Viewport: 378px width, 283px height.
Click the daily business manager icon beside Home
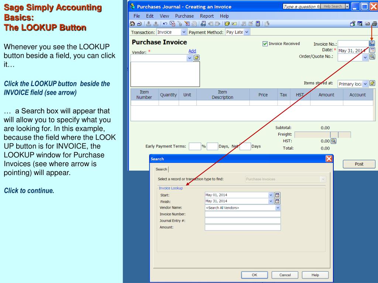click(140, 24)
